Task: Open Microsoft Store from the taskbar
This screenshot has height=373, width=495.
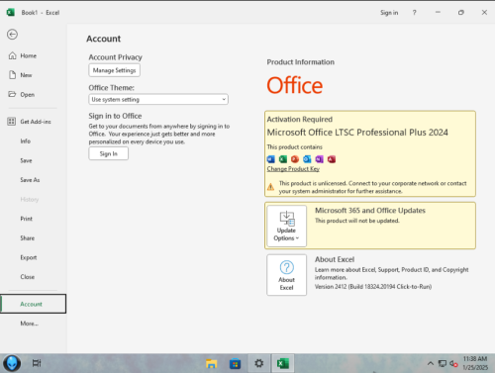Action: coord(235,363)
